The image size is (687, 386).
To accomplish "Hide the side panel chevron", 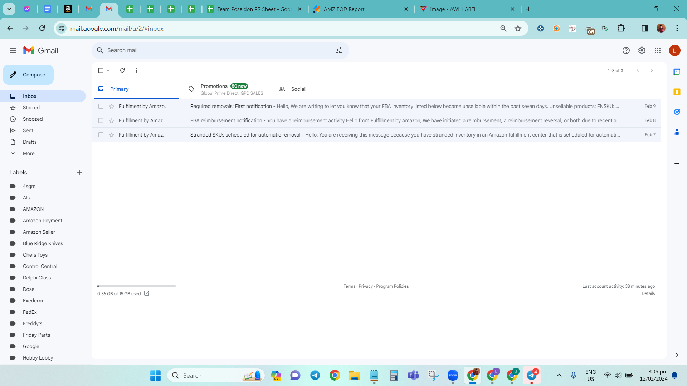I will point(677,355).
